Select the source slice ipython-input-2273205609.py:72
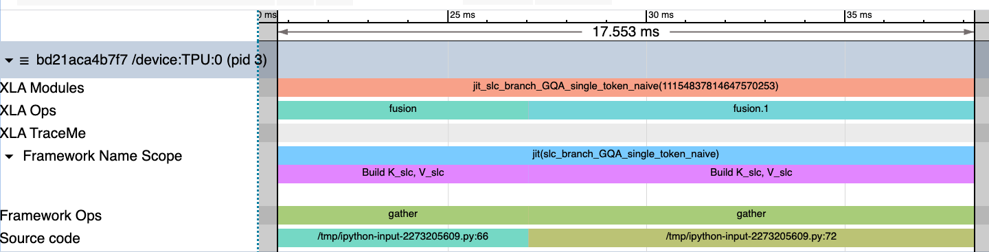Image resolution: width=989 pixels, height=252 pixels. (751, 238)
